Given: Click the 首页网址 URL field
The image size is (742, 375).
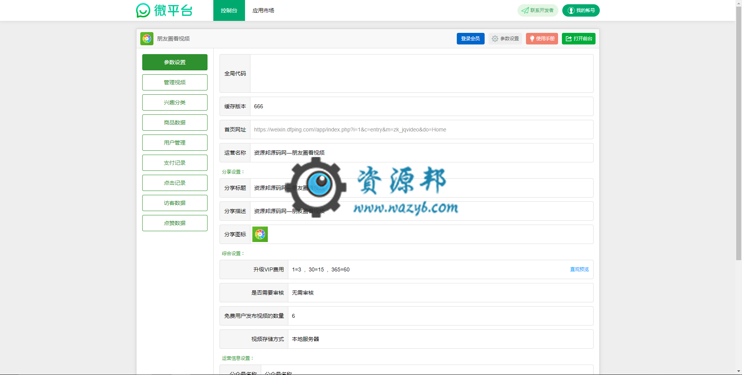Looking at the screenshot, I should [422, 130].
